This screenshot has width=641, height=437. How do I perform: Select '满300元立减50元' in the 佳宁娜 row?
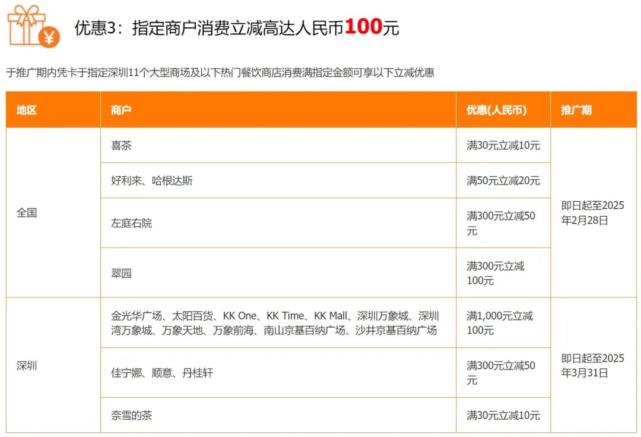tap(501, 373)
